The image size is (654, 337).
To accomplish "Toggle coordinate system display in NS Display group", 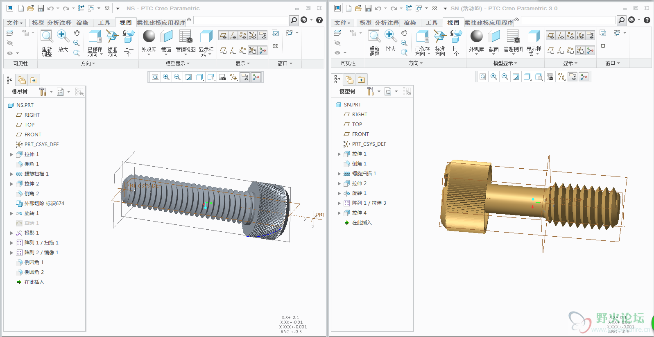I will click(253, 36).
